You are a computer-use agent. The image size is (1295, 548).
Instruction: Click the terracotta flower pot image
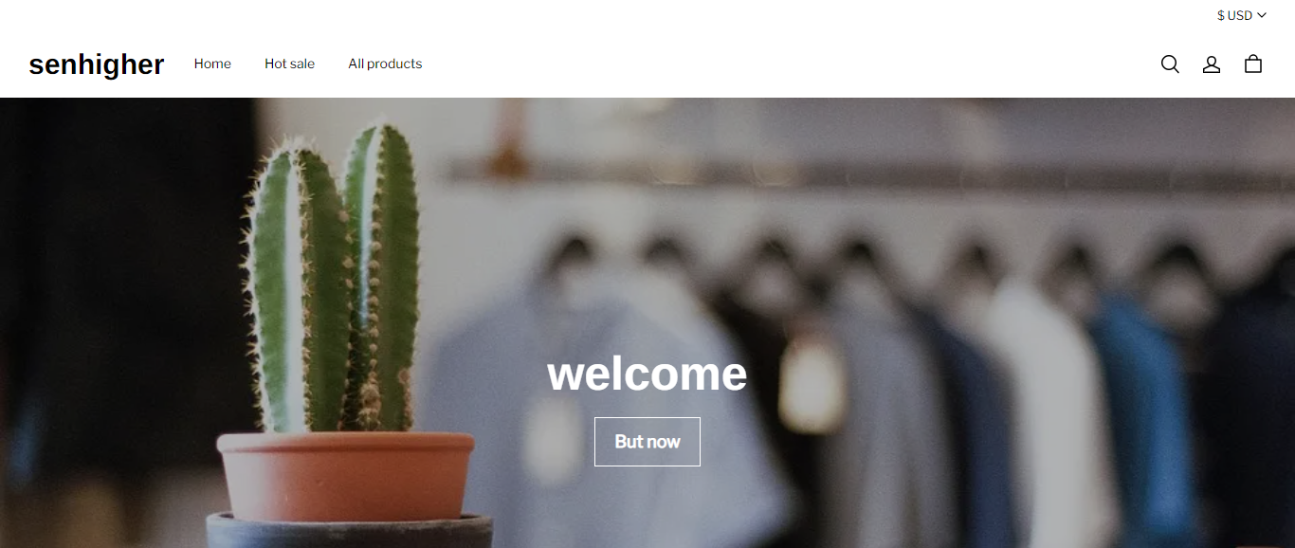click(345, 476)
